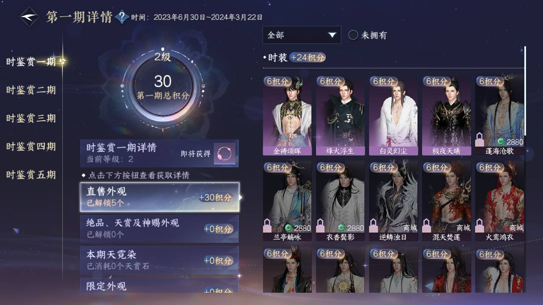Select the 本期天霓染 entry
Viewport: 543px width, 305px height.
[160, 260]
